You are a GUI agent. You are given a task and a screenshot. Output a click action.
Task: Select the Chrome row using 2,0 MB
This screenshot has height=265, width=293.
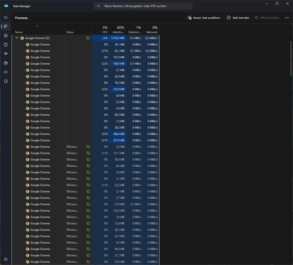click(85, 217)
